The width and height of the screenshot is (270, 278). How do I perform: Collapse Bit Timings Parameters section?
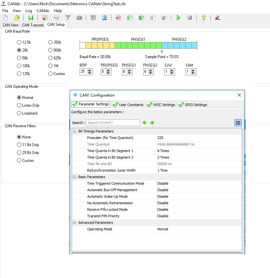pyautogui.click(x=75, y=131)
